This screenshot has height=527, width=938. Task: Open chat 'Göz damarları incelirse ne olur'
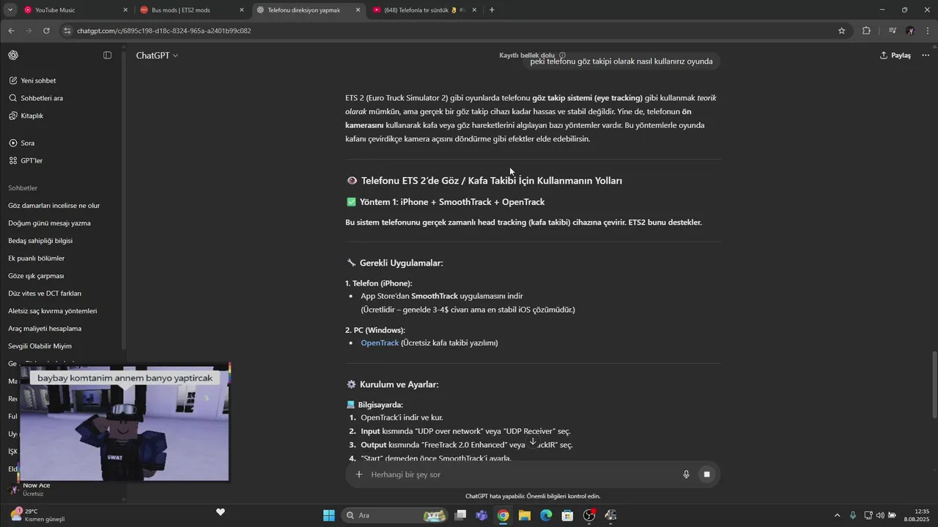pyautogui.click(x=54, y=206)
